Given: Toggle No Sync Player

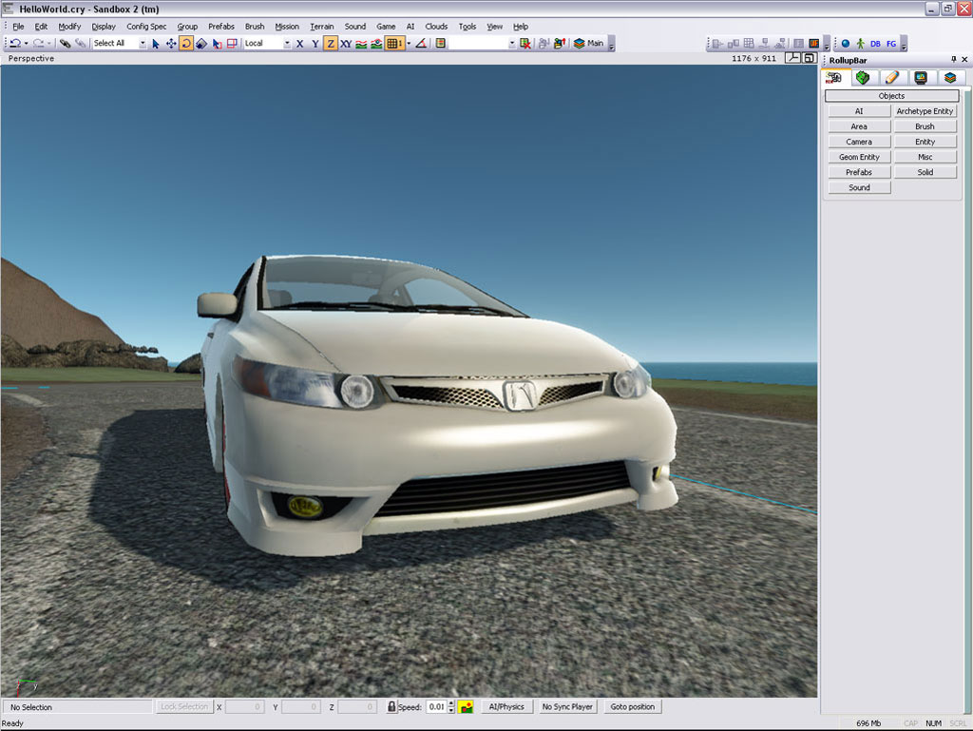Looking at the screenshot, I should pos(567,707).
